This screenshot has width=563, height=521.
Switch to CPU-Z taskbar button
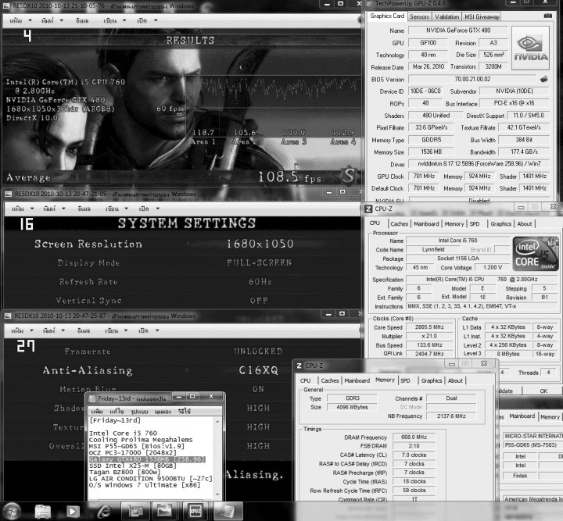pos(195,511)
